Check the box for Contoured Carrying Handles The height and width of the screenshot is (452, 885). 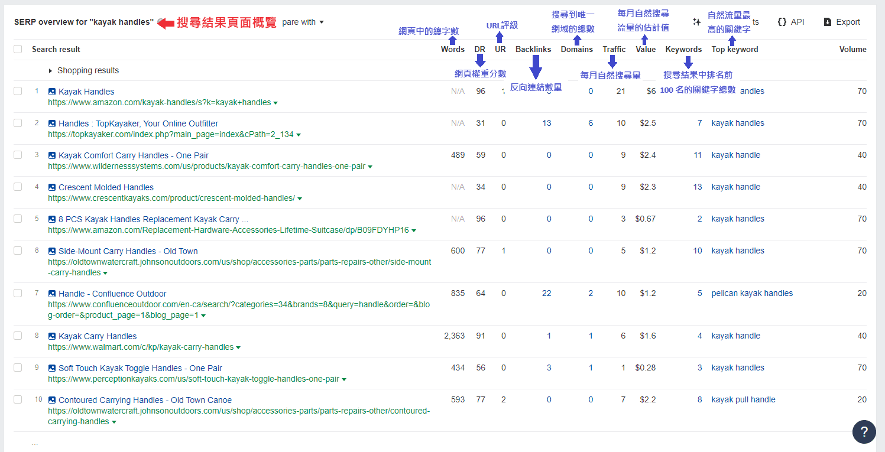[18, 399]
